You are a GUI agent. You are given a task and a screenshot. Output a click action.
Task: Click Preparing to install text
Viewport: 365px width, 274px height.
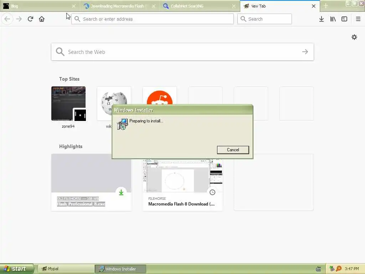point(146,121)
